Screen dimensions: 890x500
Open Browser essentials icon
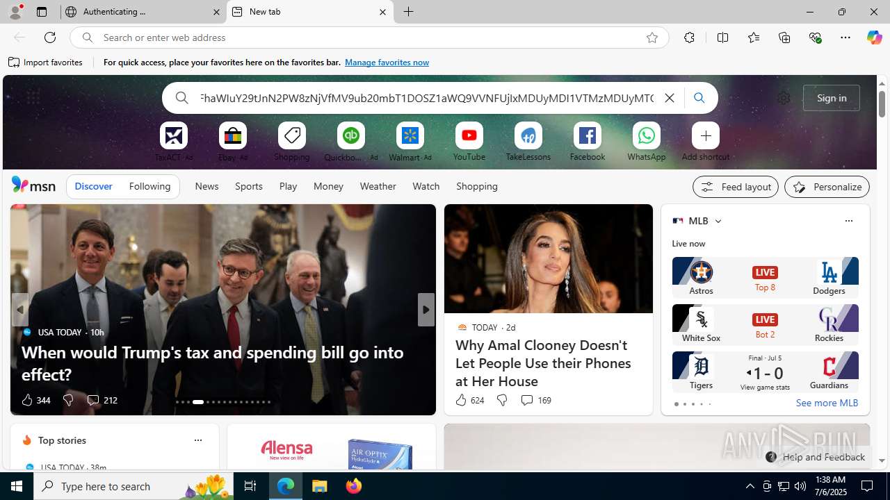(x=815, y=37)
